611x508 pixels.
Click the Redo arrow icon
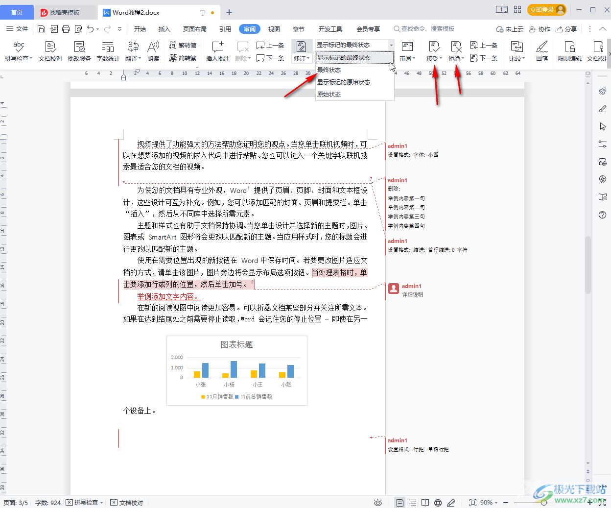(107, 29)
